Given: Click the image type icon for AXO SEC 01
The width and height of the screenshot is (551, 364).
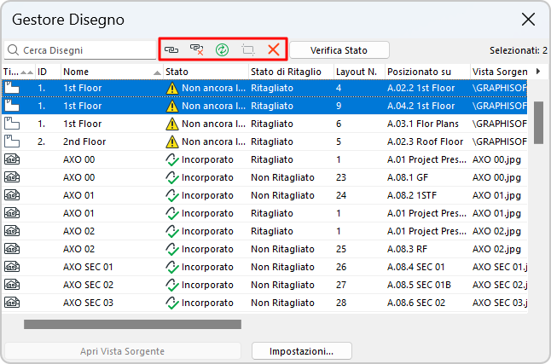Looking at the screenshot, I should 12,267.
